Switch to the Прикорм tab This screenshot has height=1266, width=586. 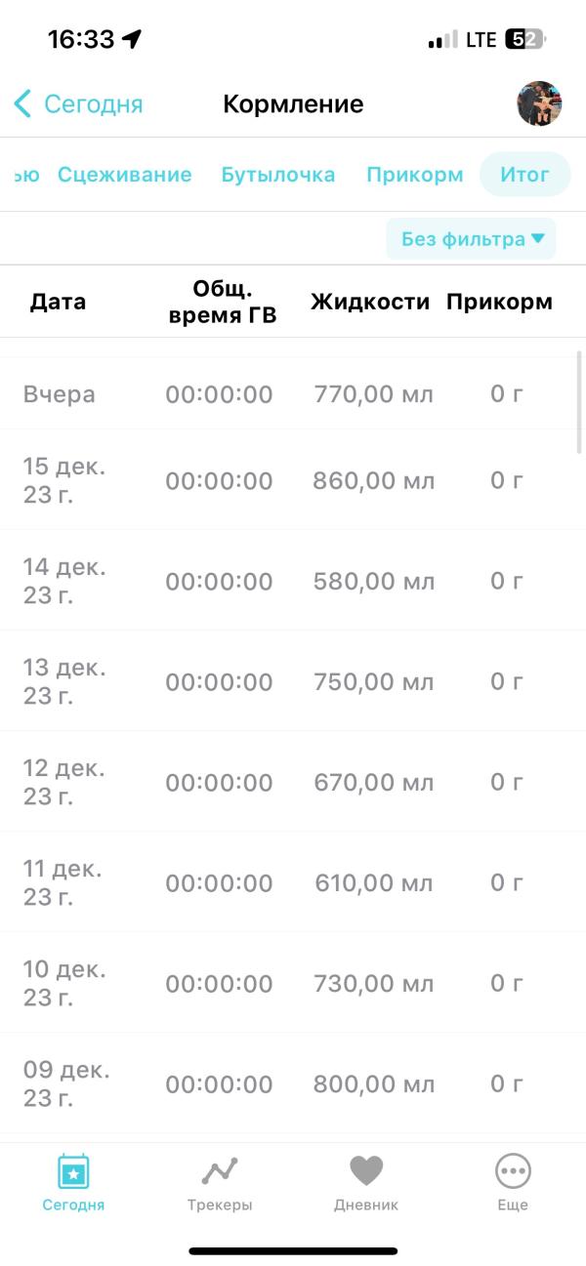click(x=414, y=175)
